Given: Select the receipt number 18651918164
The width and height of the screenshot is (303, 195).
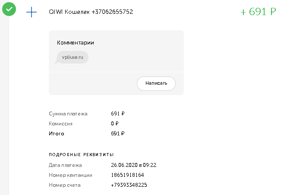Looking at the screenshot, I should tap(127, 175).
